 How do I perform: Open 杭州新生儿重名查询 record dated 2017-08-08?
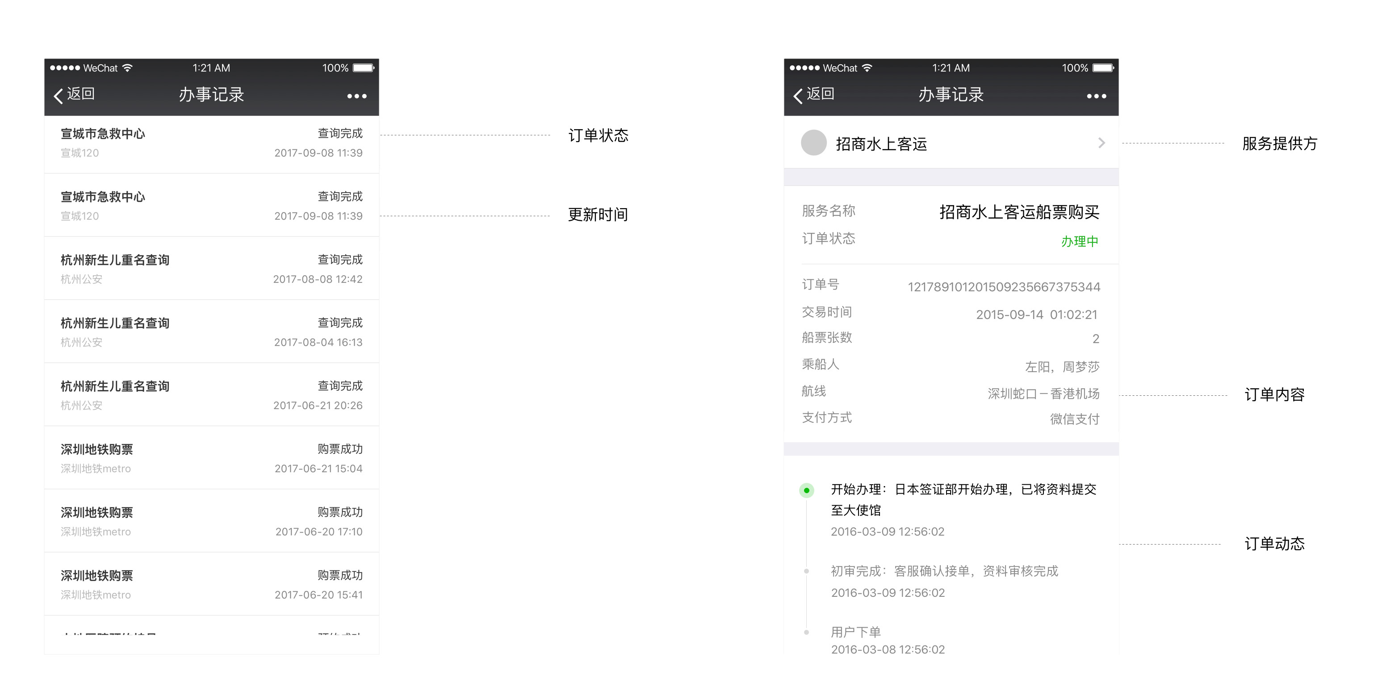[211, 269]
